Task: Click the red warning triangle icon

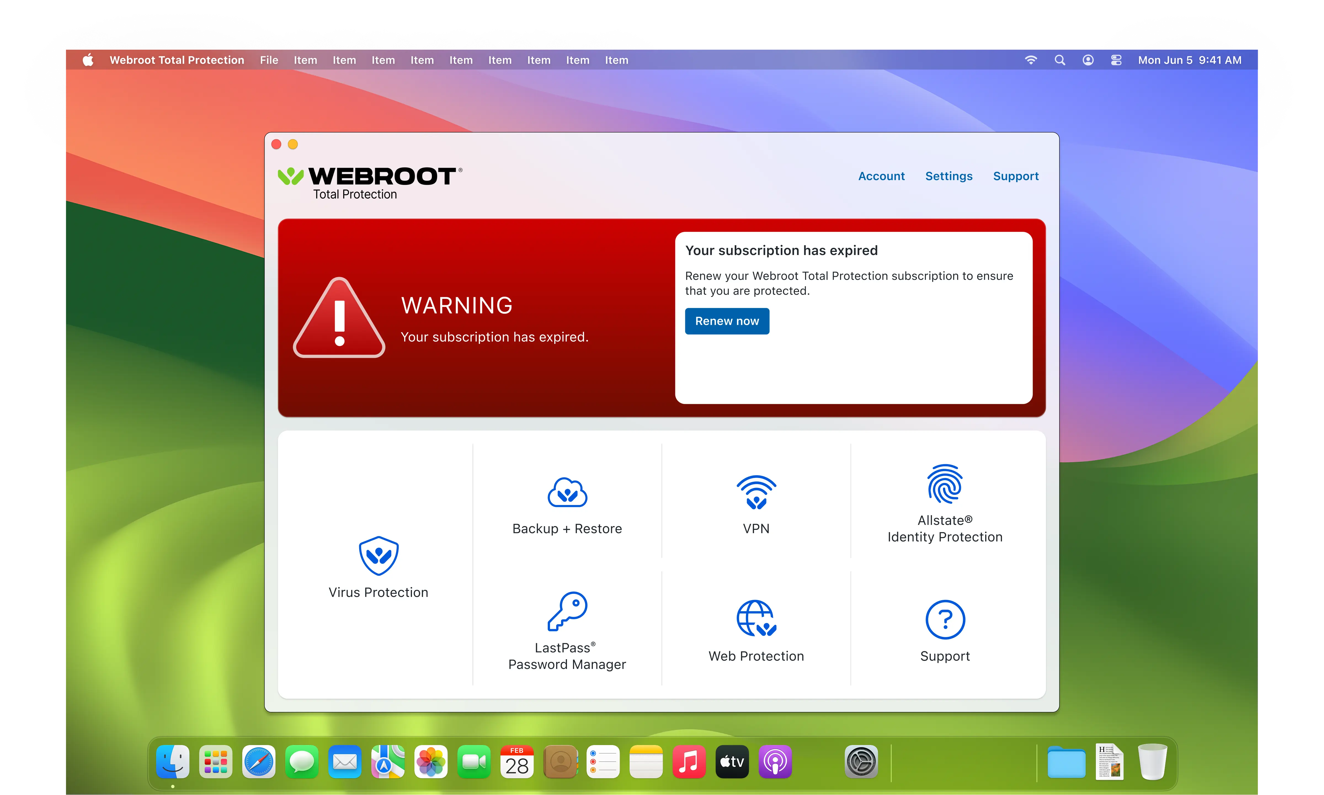Action: click(x=339, y=318)
